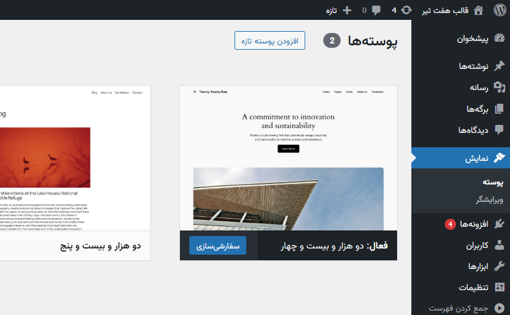Click the برگه‌ها pages icon
The width and height of the screenshot is (510, 315).
tap(499, 109)
